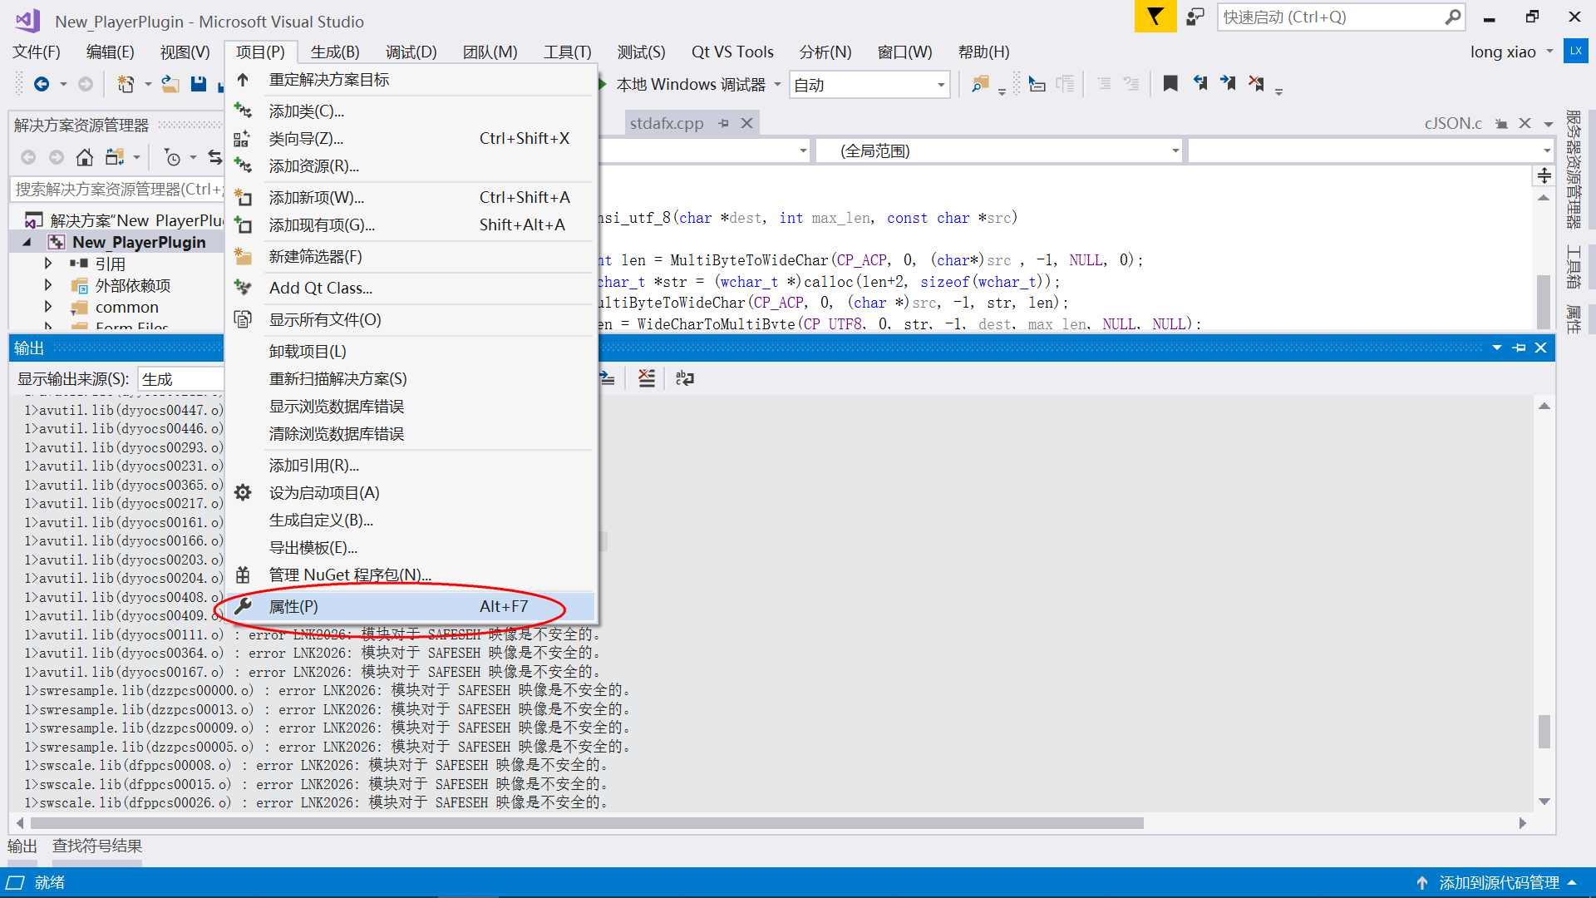Open the 全局范围 scope combo box
This screenshot has width=1596, height=898.
(x=997, y=150)
